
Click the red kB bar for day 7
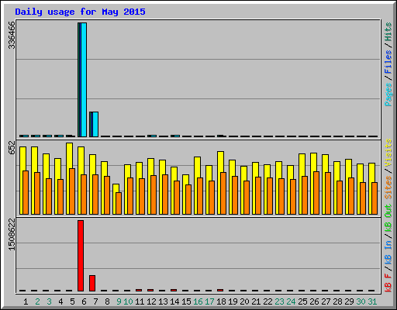click(92, 283)
